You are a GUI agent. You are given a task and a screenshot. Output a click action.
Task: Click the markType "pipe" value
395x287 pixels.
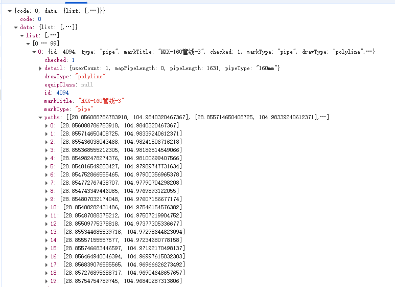click(x=85, y=109)
